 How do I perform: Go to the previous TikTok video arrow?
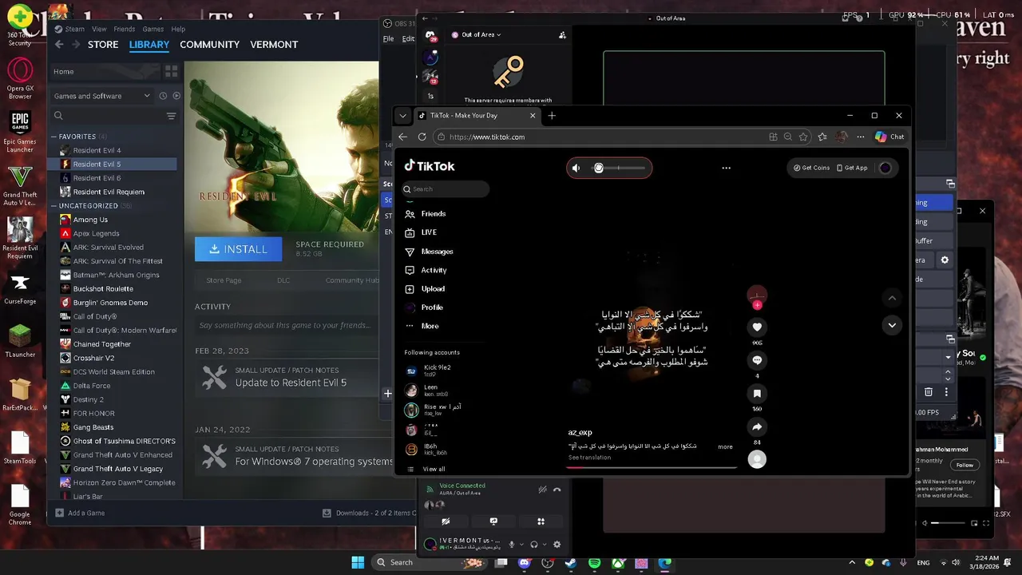pyautogui.click(x=892, y=298)
